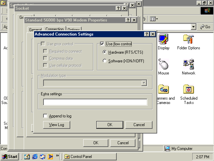
Task: Click the Go button in address bar
Action: coord(205,27)
